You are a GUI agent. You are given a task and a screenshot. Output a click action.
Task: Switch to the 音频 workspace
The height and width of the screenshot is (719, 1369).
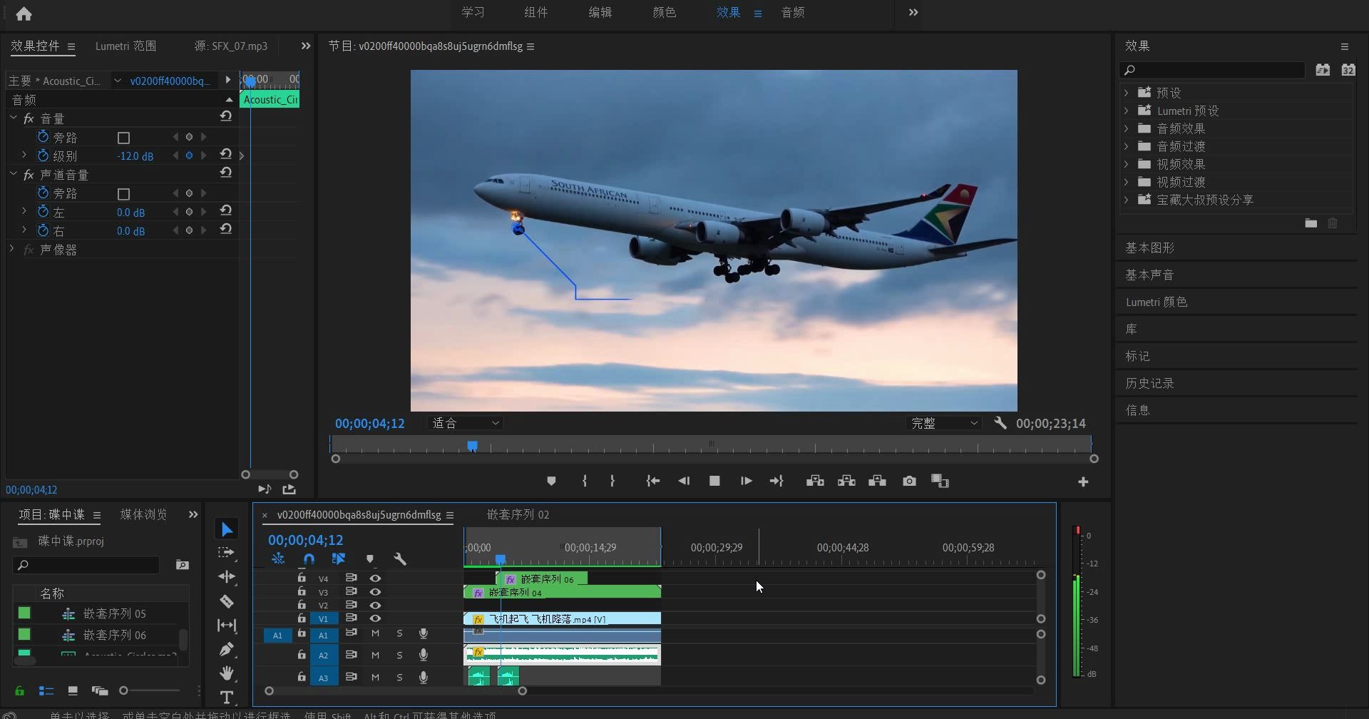point(793,13)
